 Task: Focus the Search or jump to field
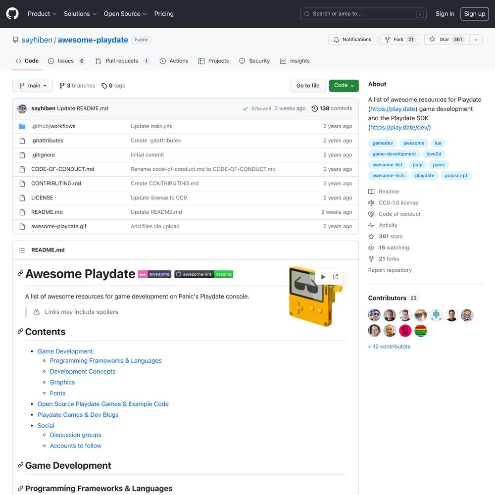[363, 14]
